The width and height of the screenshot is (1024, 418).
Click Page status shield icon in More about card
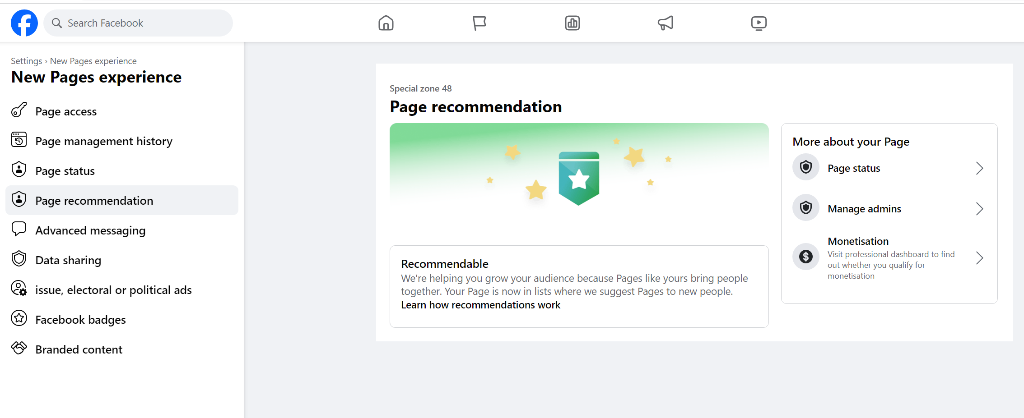(x=806, y=167)
